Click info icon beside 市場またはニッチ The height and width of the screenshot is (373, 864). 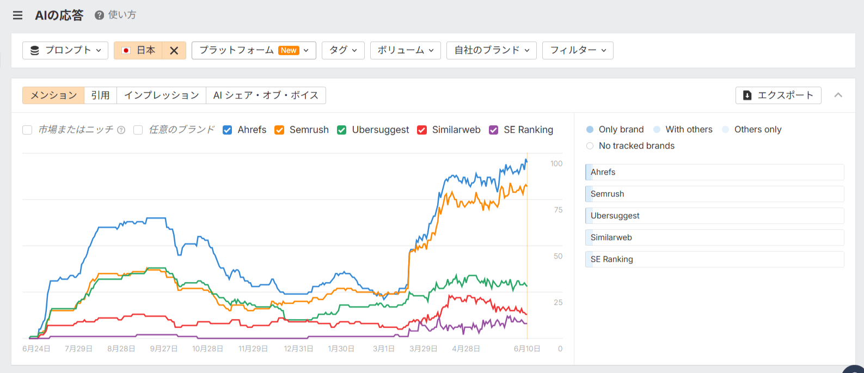[121, 130]
